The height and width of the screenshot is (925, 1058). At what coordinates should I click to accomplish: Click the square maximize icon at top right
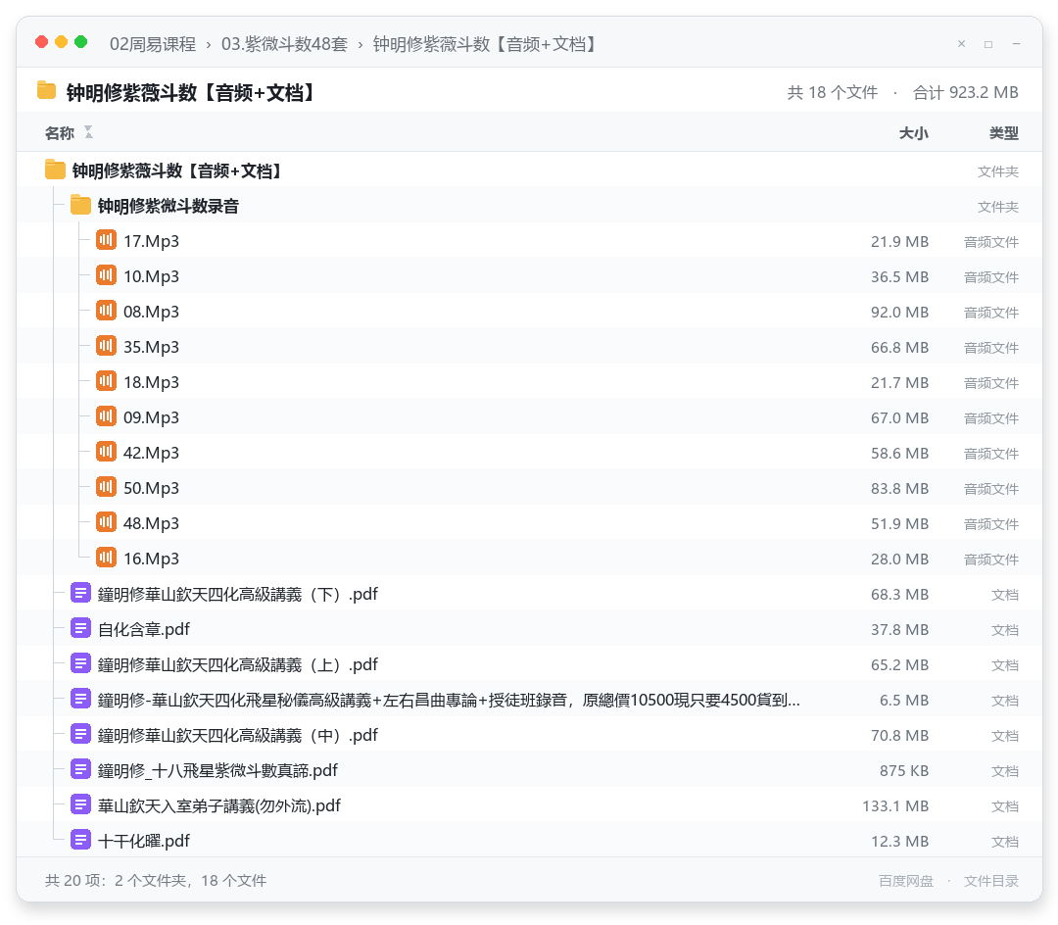(988, 44)
